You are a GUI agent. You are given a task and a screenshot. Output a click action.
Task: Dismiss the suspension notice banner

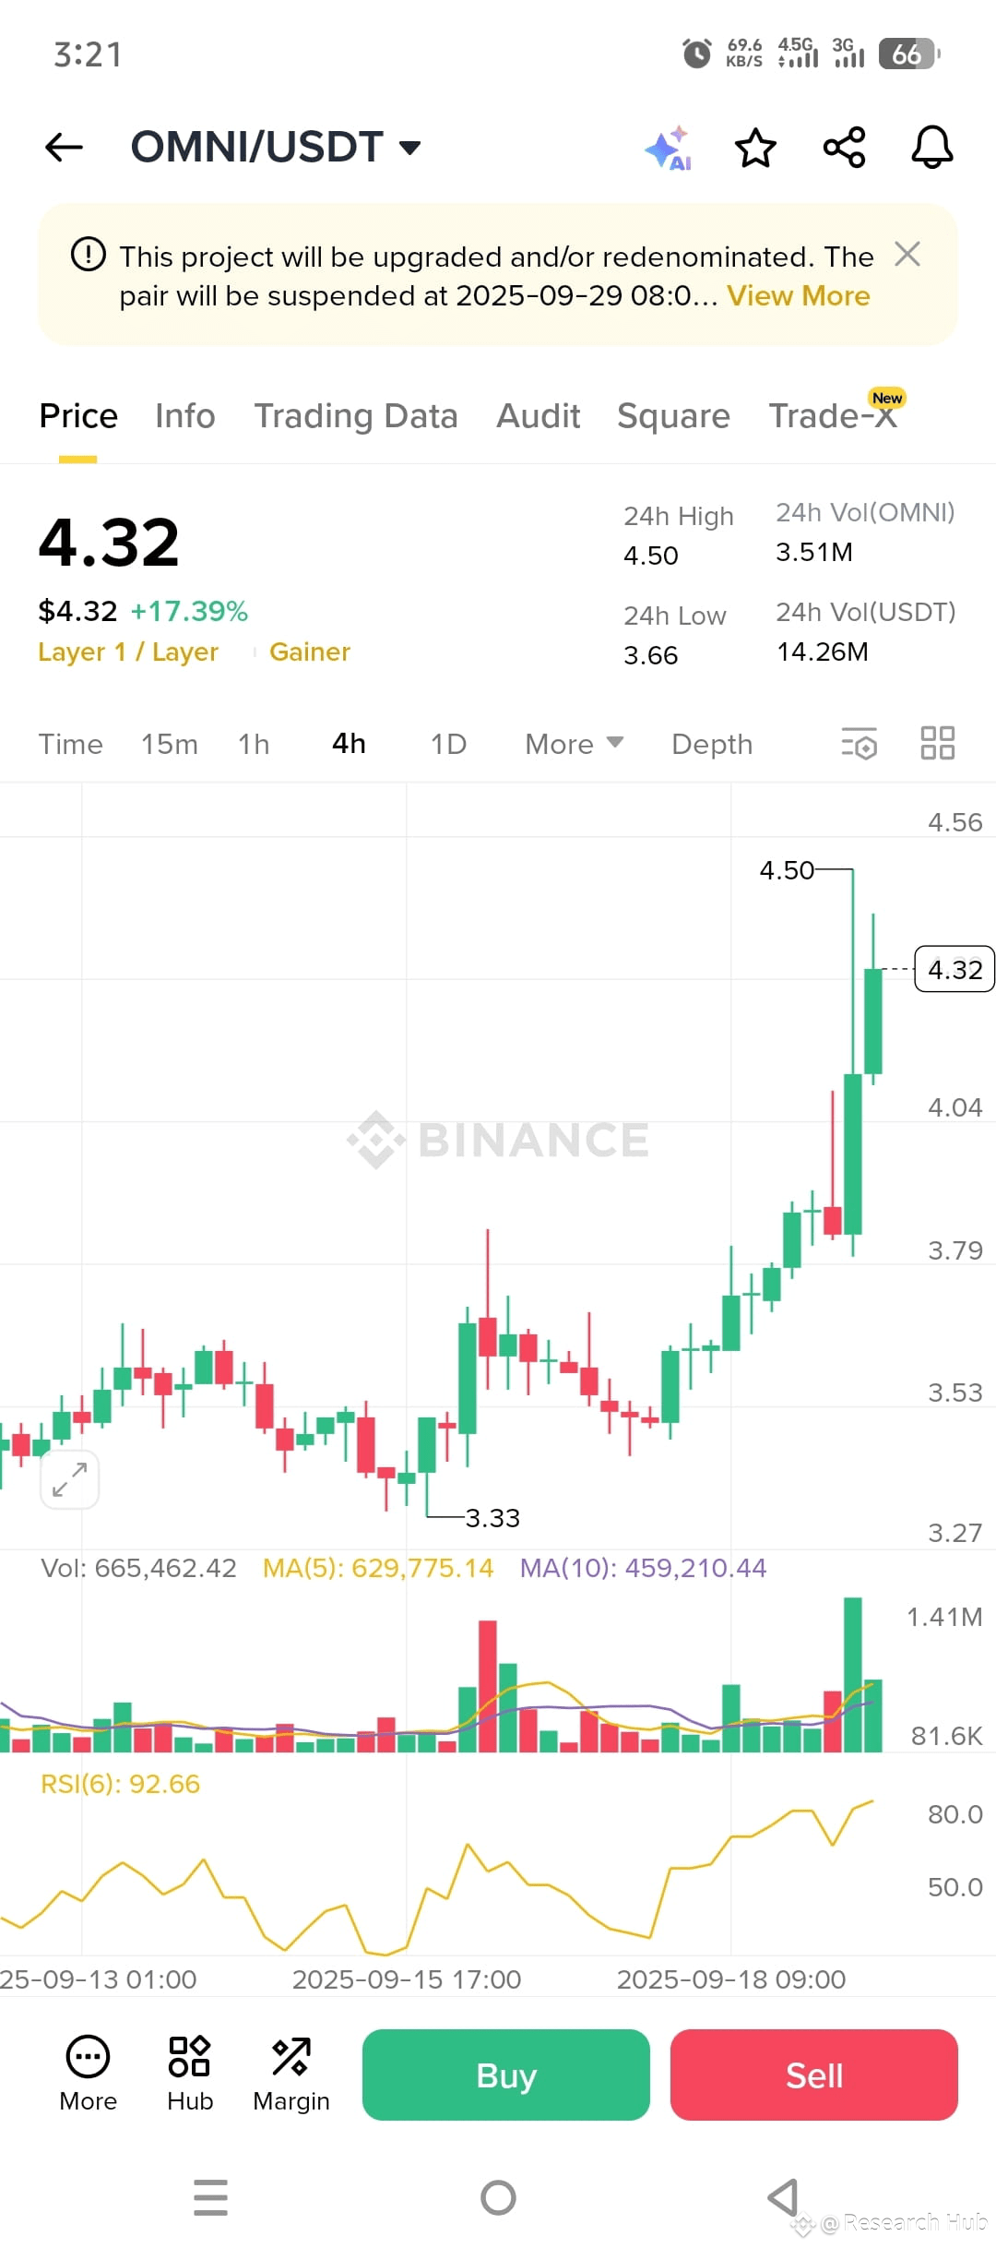tap(907, 255)
